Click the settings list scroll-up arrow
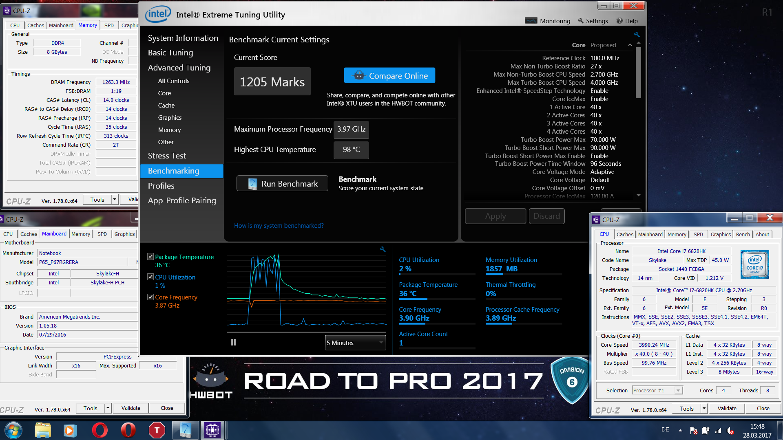 639,43
